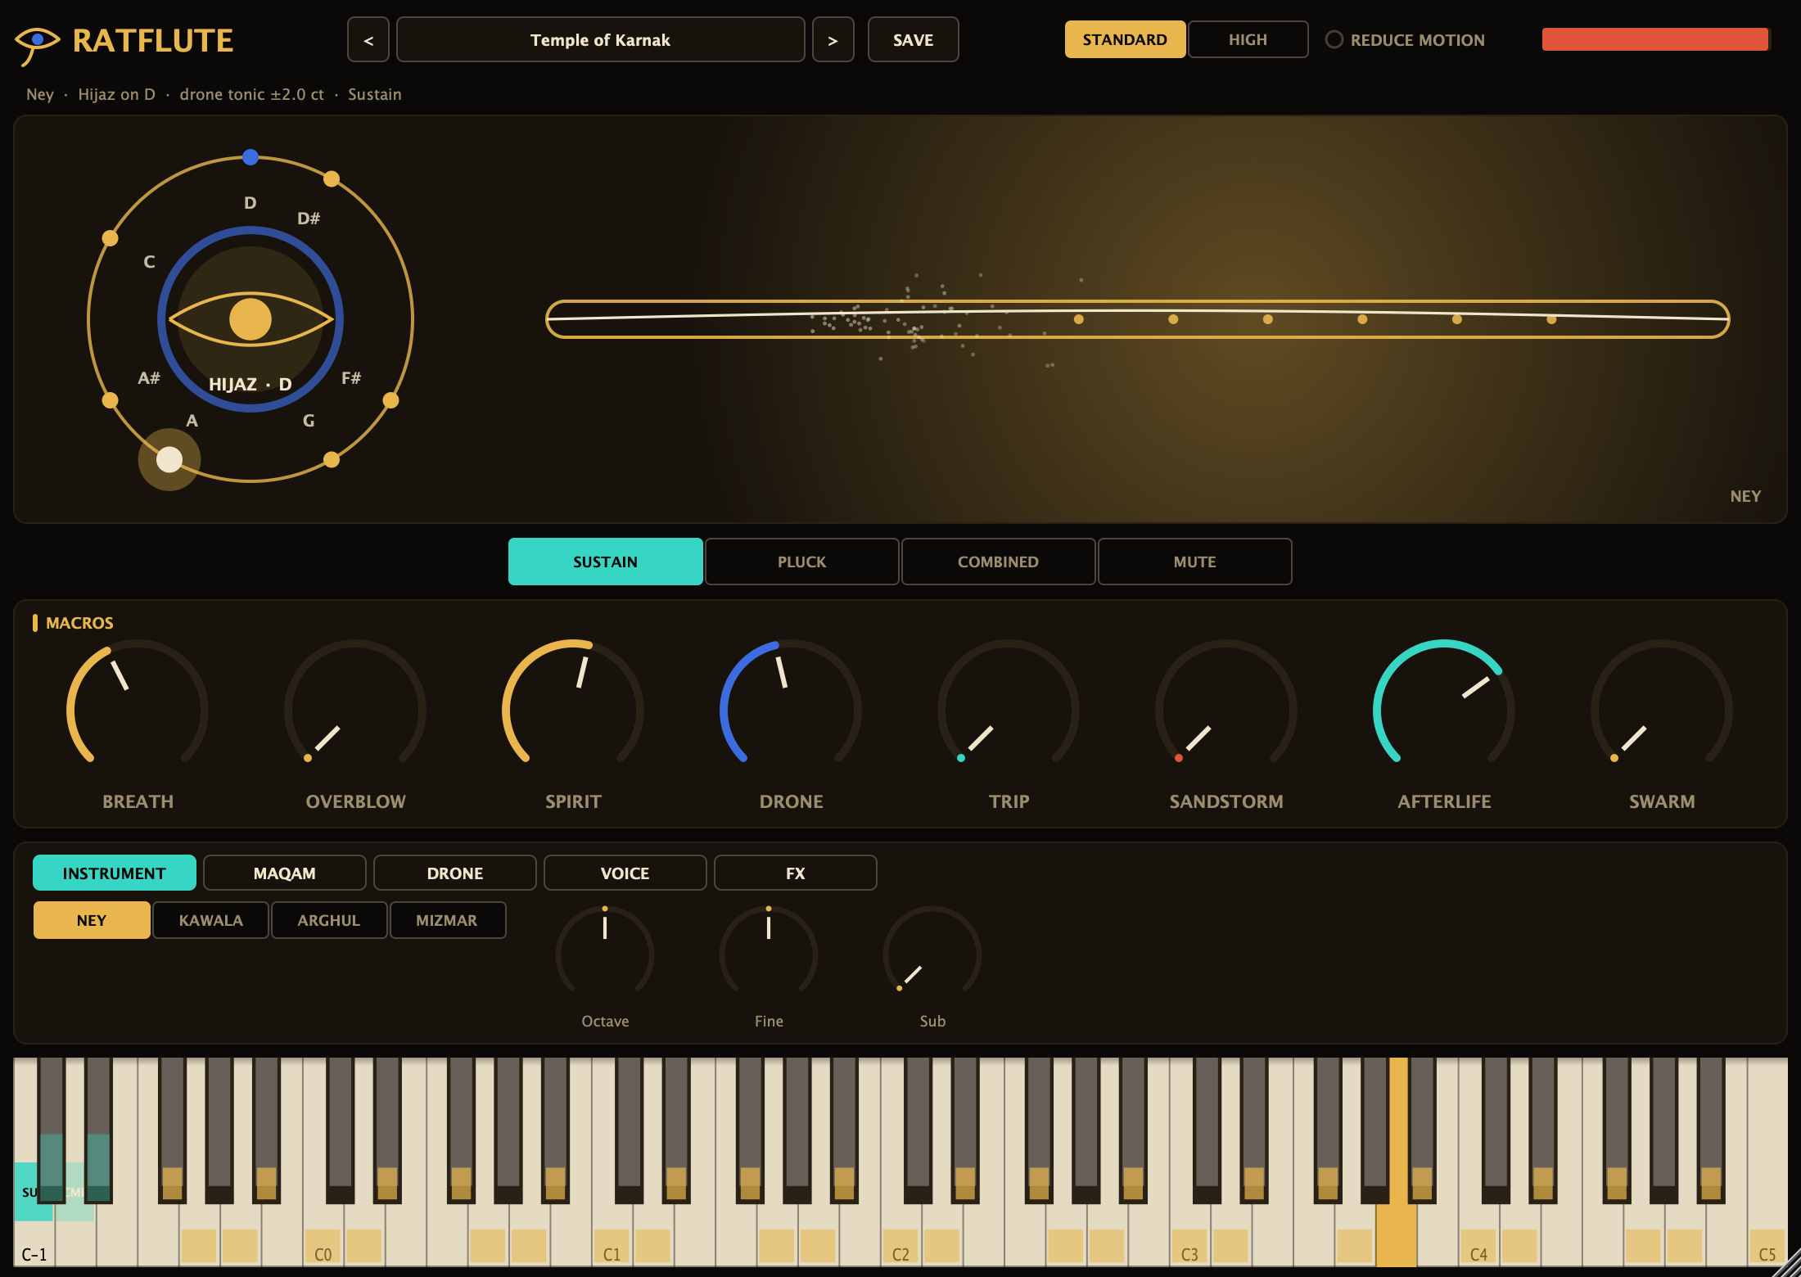Go to next preset with right arrow
This screenshot has width=1801, height=1277.
point(833,39)
